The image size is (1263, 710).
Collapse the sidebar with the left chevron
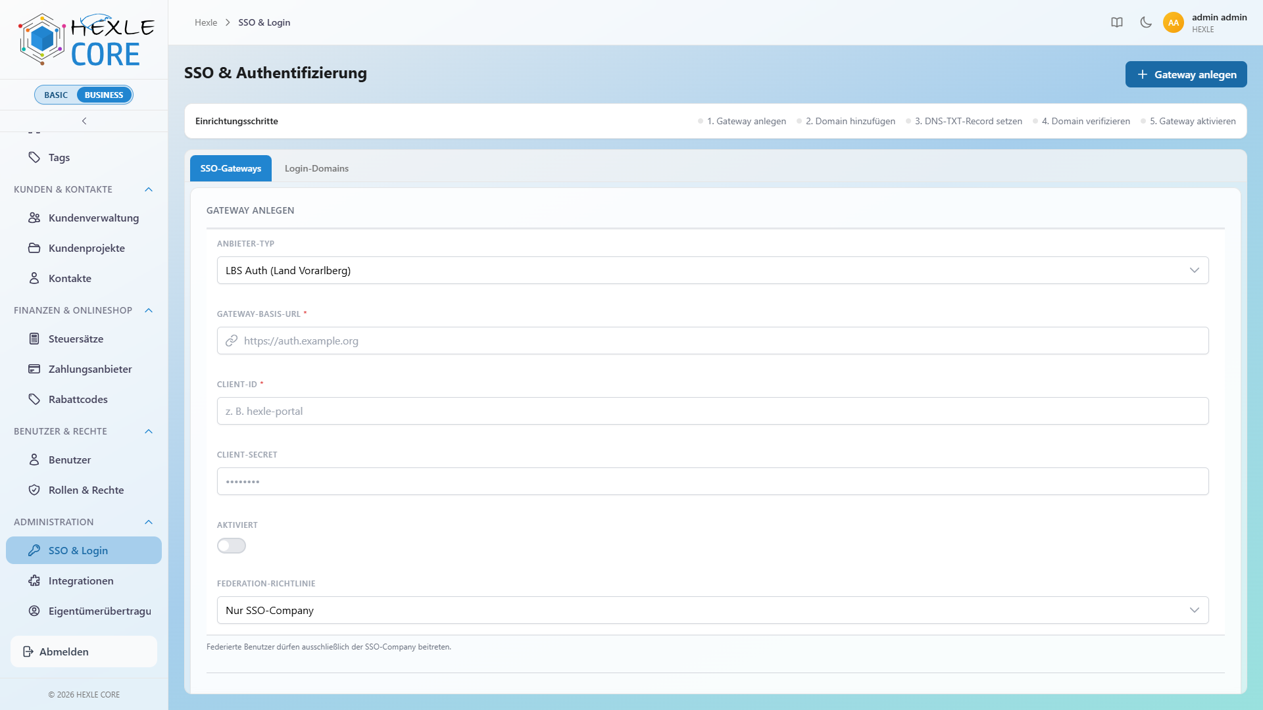84,121
